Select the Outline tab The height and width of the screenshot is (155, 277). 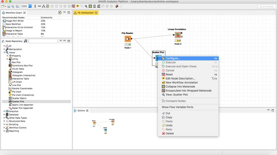point(81,111)
